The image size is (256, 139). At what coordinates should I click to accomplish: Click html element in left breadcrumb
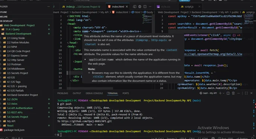coord(137,12)
